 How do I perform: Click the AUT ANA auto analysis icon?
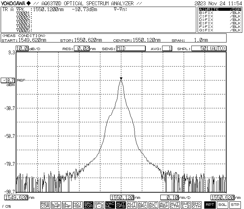click(131, 205)
